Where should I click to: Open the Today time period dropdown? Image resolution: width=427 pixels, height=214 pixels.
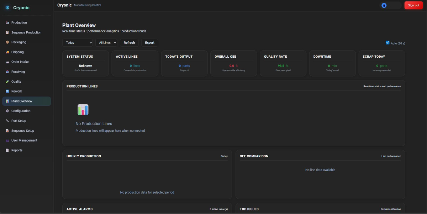tap(77, 43)
